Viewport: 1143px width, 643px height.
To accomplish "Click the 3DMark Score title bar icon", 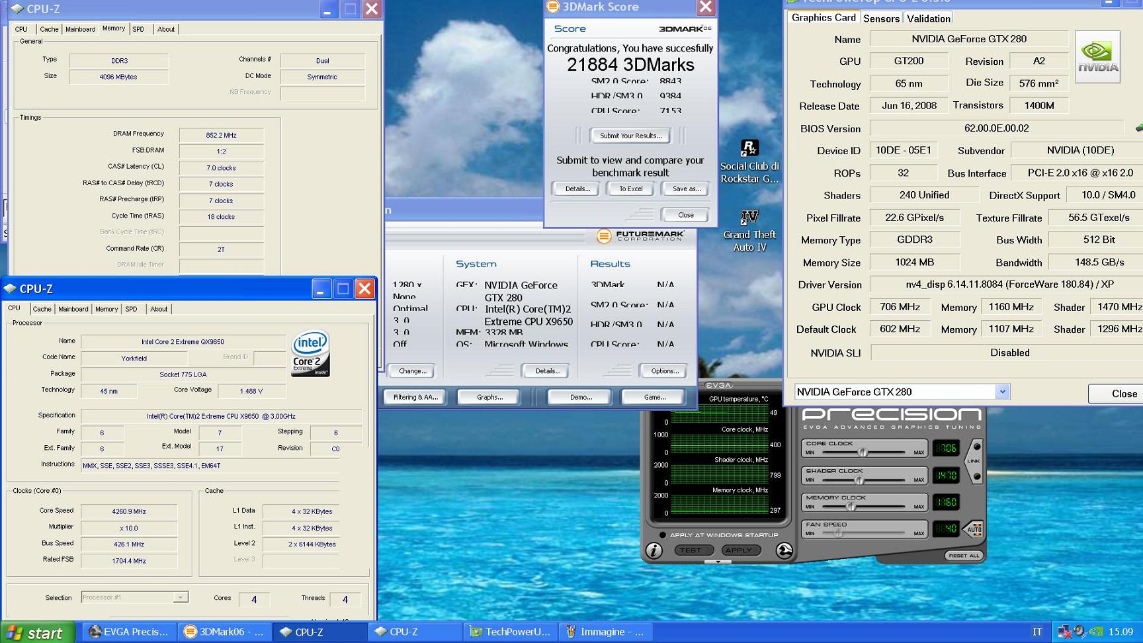I will (x=552, y=7).
